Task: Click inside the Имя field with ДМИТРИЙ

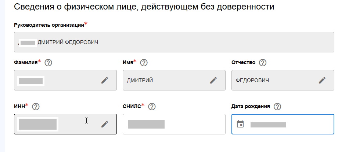Action: (174, 80)
